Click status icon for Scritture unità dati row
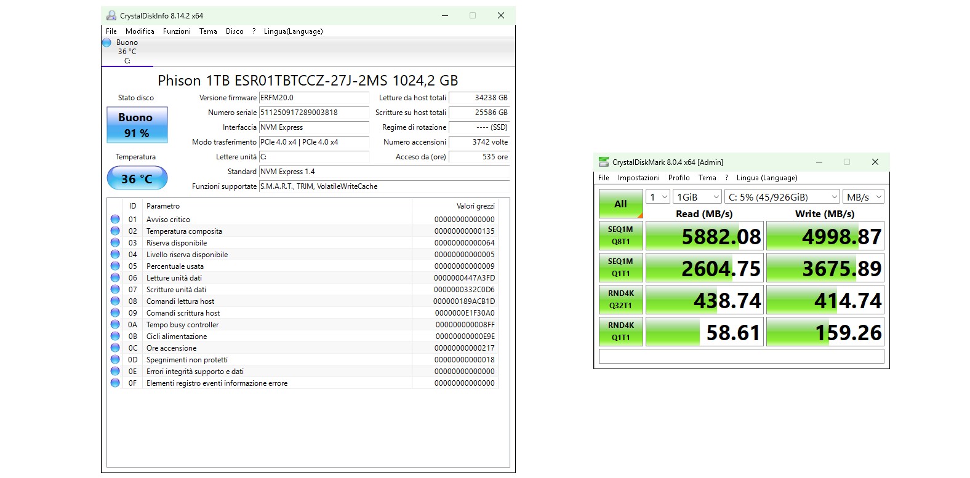 point(115,289)
